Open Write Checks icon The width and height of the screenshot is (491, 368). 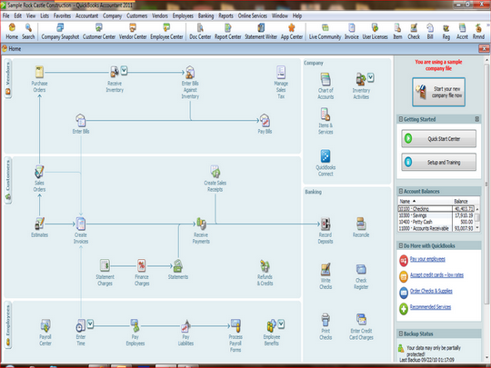[326, 270]
